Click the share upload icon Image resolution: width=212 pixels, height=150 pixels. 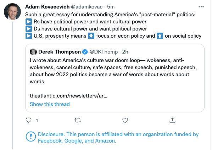coord(172,120)
